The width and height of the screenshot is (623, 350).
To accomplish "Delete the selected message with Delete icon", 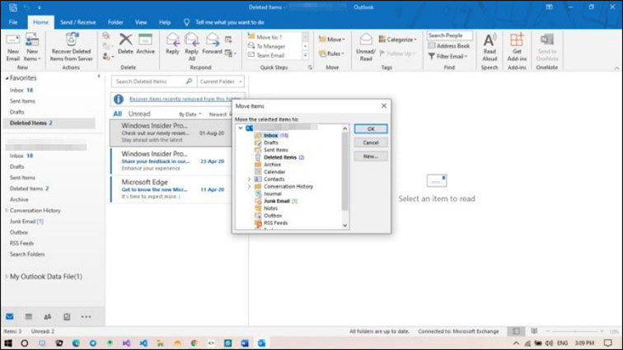I will coord(125,44).
